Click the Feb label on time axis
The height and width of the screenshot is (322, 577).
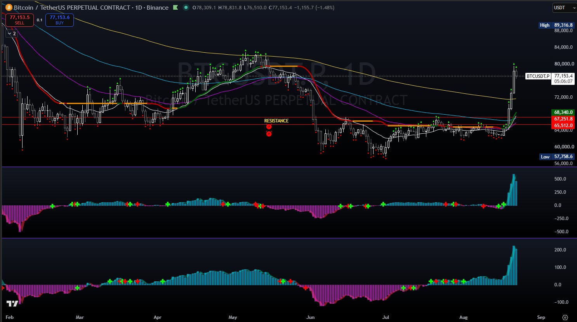pos(10,317)
